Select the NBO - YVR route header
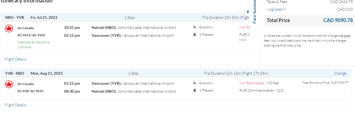This screenshot has height=115, width=355. (15, 17)
